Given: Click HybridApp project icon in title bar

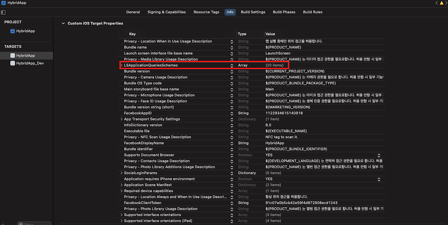Looking at the screenshot, I should (x=3, y=3).
